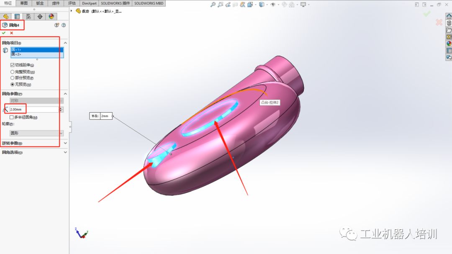Open the 圆形 profile dropdown
This screenshot has height=254, width=452.
coord(36,133)
